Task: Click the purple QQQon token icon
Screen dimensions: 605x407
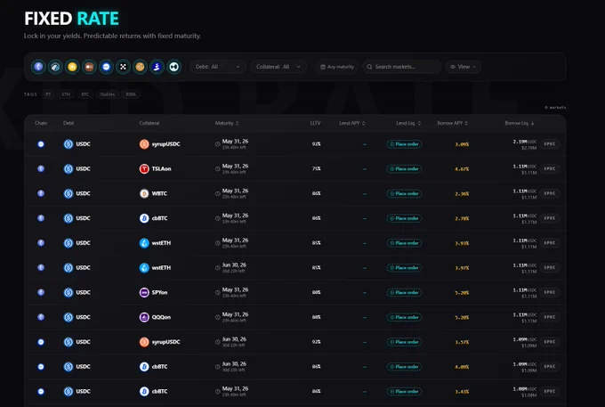Action: [144, 317]
